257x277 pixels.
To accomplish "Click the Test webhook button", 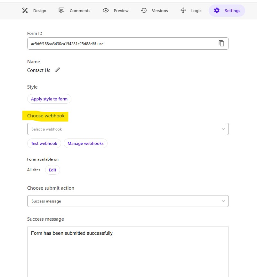I will coord(44,143).
